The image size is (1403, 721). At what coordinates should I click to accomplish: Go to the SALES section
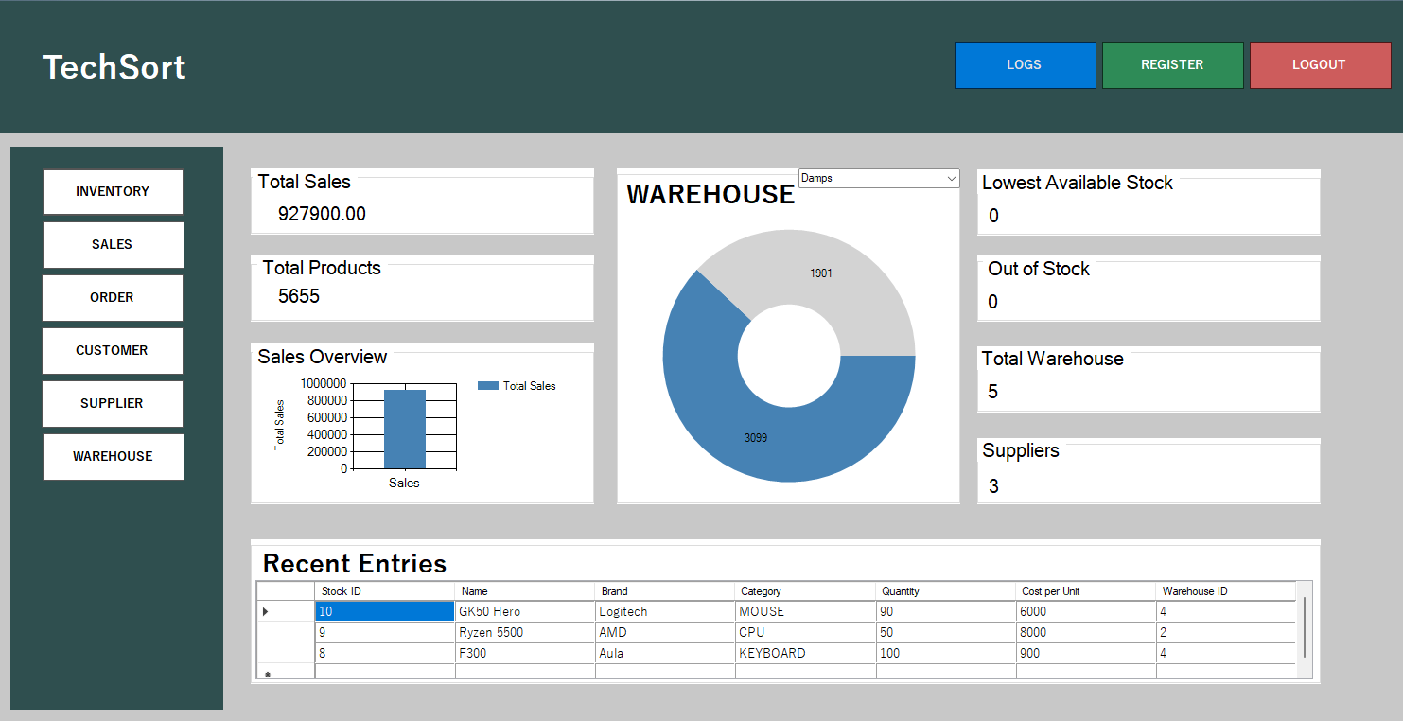tap(113, 245)
